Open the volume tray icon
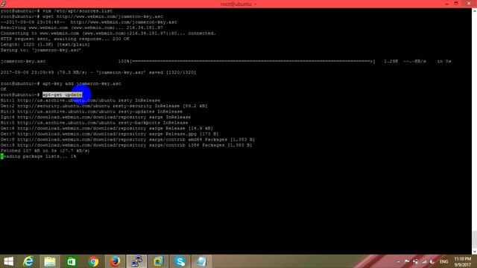Viewport: 477px width, 268px height. tap(432, 261)
